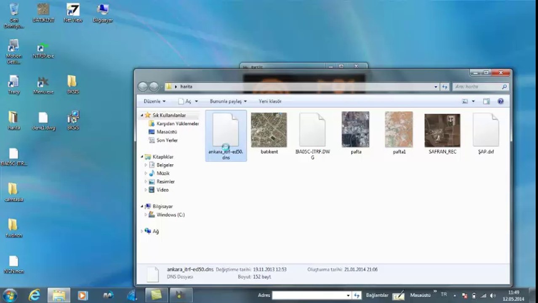The image size is (538, 303).
Task: Click the Ara: harita search field
Action: click(480, 87)
